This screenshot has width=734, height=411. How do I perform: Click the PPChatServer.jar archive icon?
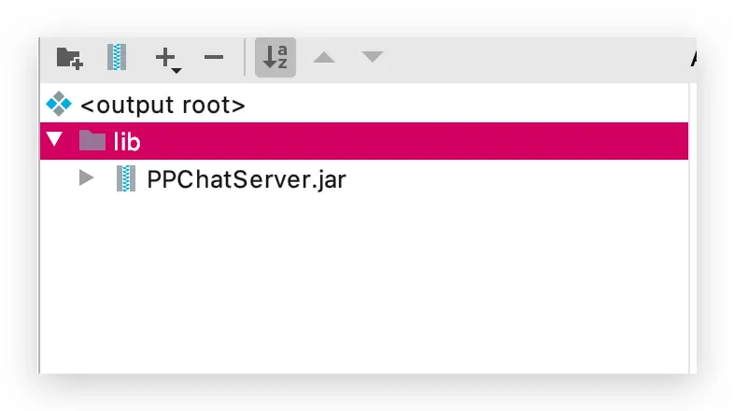pos(126,178)
